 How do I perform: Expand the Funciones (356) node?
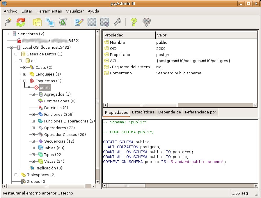(x=33, y=114)
